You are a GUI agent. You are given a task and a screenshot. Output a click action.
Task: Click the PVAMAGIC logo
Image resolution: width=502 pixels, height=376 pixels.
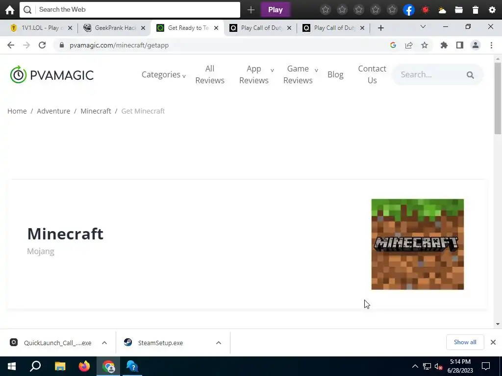click(52, 75)
